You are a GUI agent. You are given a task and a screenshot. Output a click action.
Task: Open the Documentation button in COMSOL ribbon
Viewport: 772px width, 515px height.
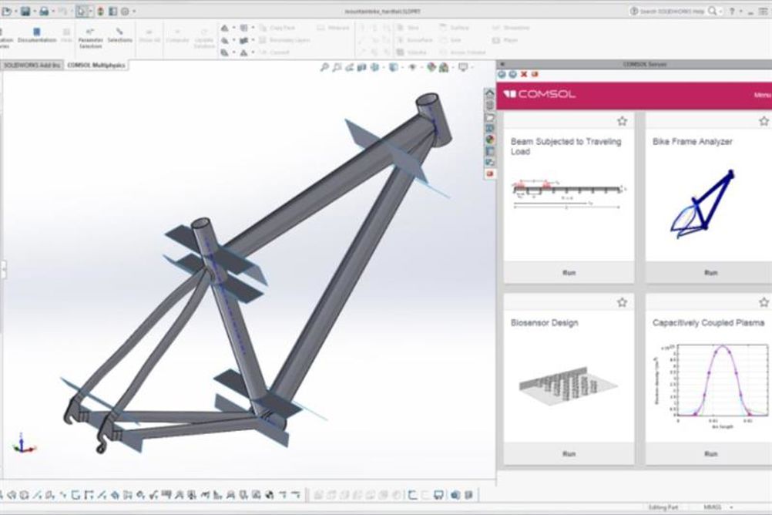pos(36,35)
